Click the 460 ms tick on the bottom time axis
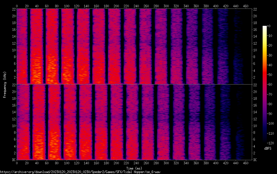 [246, 163]
